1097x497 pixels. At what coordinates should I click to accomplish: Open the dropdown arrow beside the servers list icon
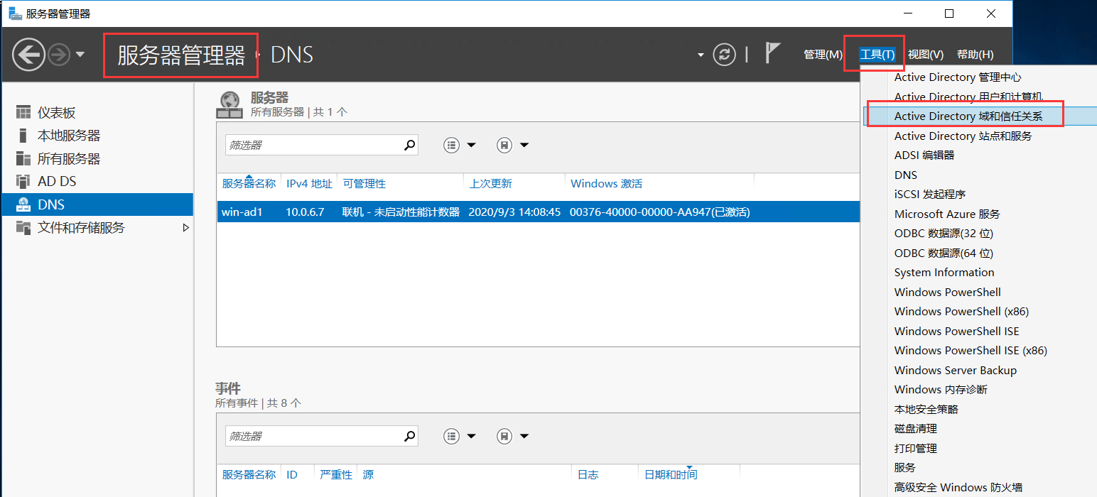(471, 145)
